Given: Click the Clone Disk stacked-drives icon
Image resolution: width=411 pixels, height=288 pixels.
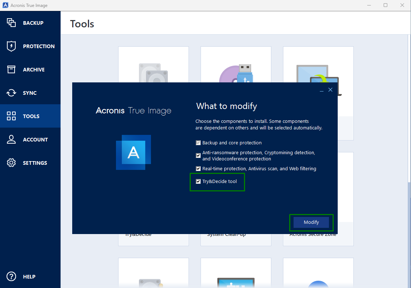Looking at the screenshot, I should (153, 73).
